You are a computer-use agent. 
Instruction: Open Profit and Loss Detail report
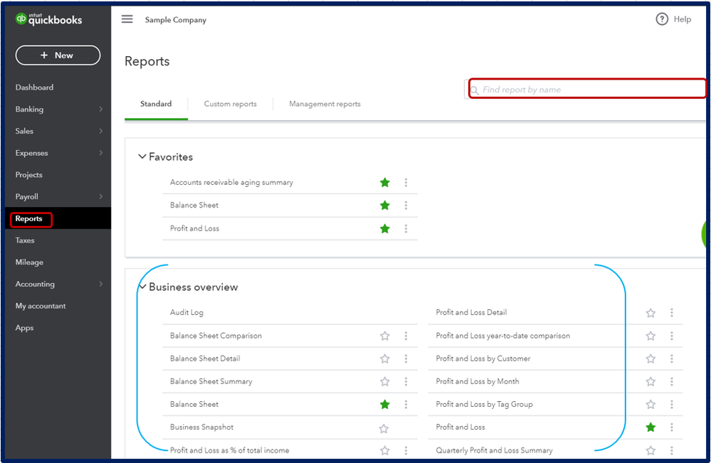point(472,313)
